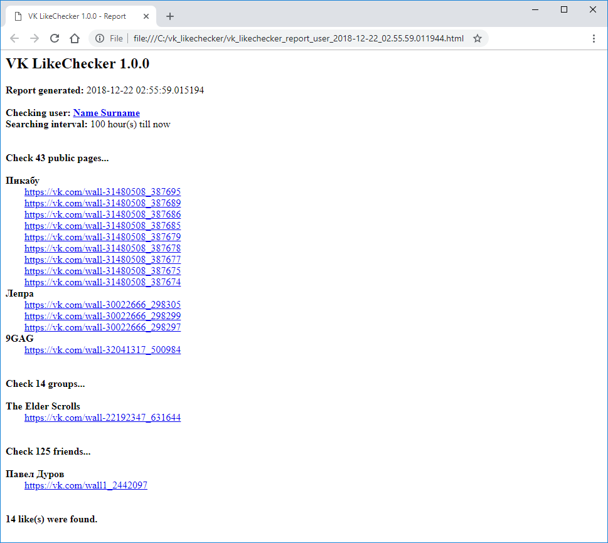
Task: Open post wall-30022666_298305 under Лепра
Action: click(x=102, y=305)
